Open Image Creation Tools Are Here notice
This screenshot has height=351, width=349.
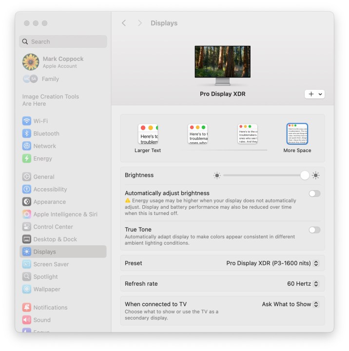51,100
